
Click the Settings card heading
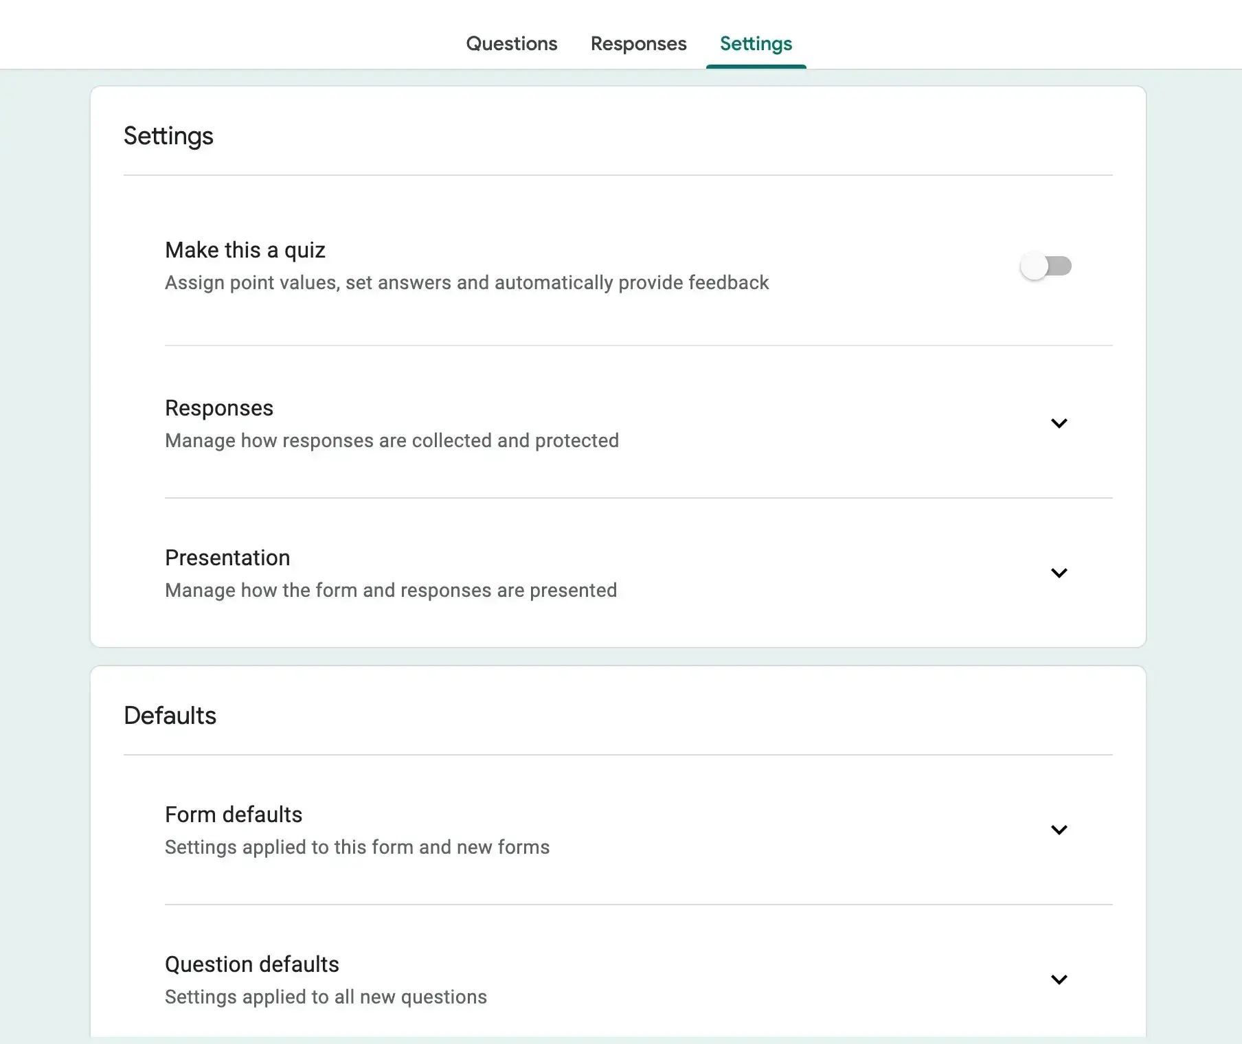click(x=168, y=135)
